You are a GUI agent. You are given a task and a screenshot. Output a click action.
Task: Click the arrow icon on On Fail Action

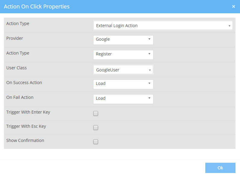[x=149, y=98]
